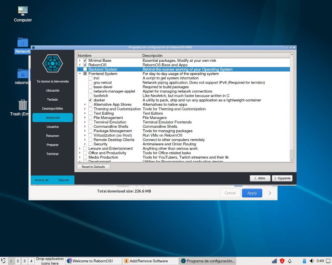332x265 pixels.
Task: Open the start menu bird icon
Action: coord(4,261)
